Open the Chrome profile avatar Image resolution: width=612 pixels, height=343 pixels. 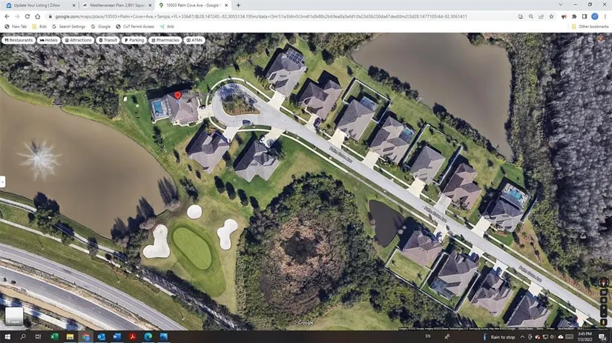594,16
